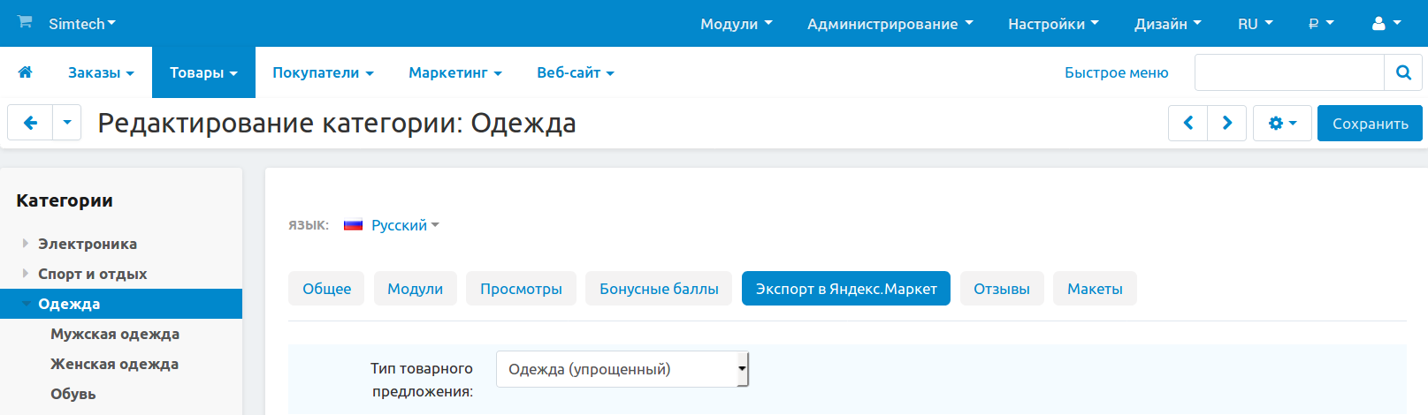The width and height of the screenshot is (1428, 415).
Task: Open the Быстрое меню link
Action: tap(1116, 72)
